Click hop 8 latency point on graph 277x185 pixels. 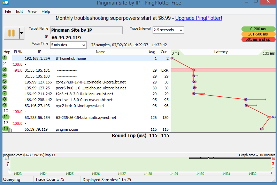click(246, 99)
